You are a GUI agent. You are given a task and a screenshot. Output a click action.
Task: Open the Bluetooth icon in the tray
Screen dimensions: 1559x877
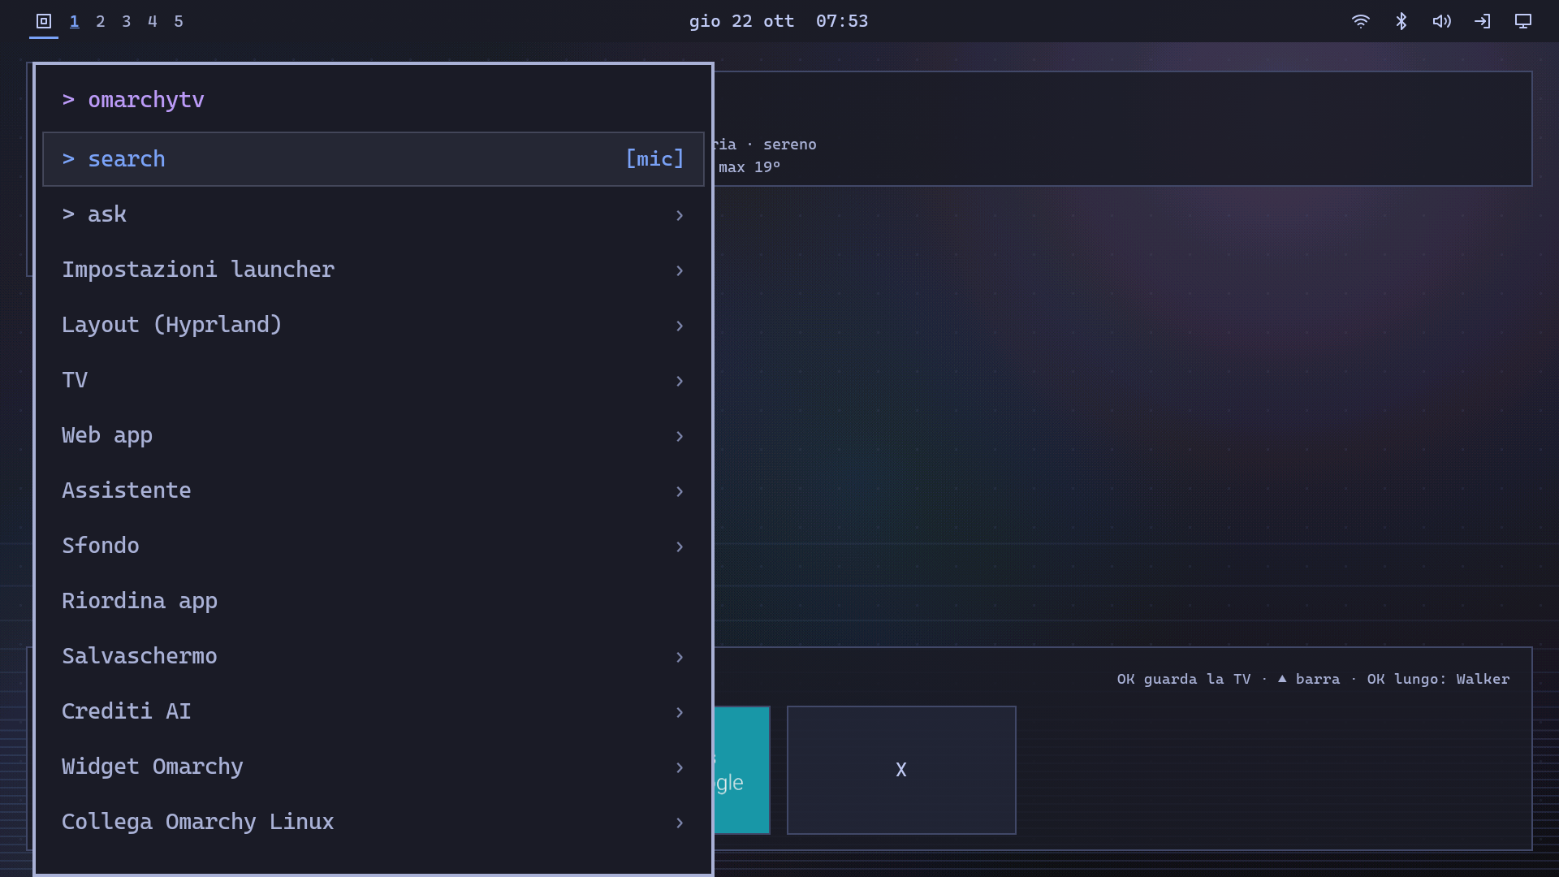(1401, 21)
